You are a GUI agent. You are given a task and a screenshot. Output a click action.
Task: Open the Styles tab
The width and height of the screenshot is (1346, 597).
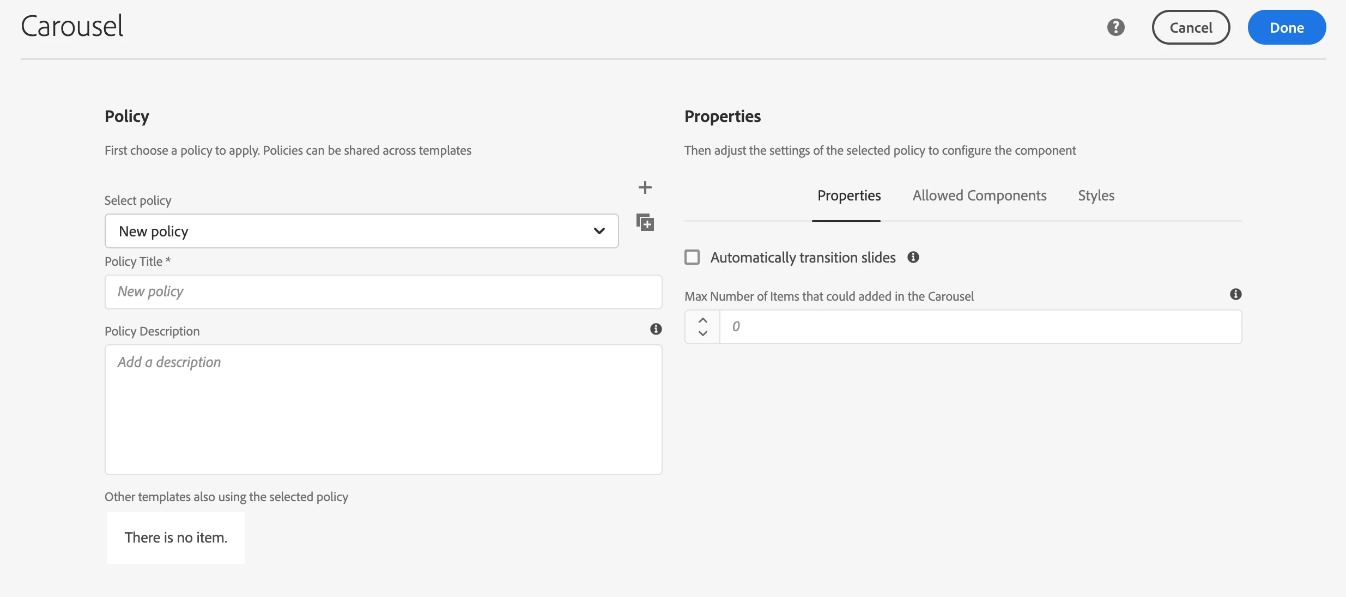click(x=1096, y=196)
